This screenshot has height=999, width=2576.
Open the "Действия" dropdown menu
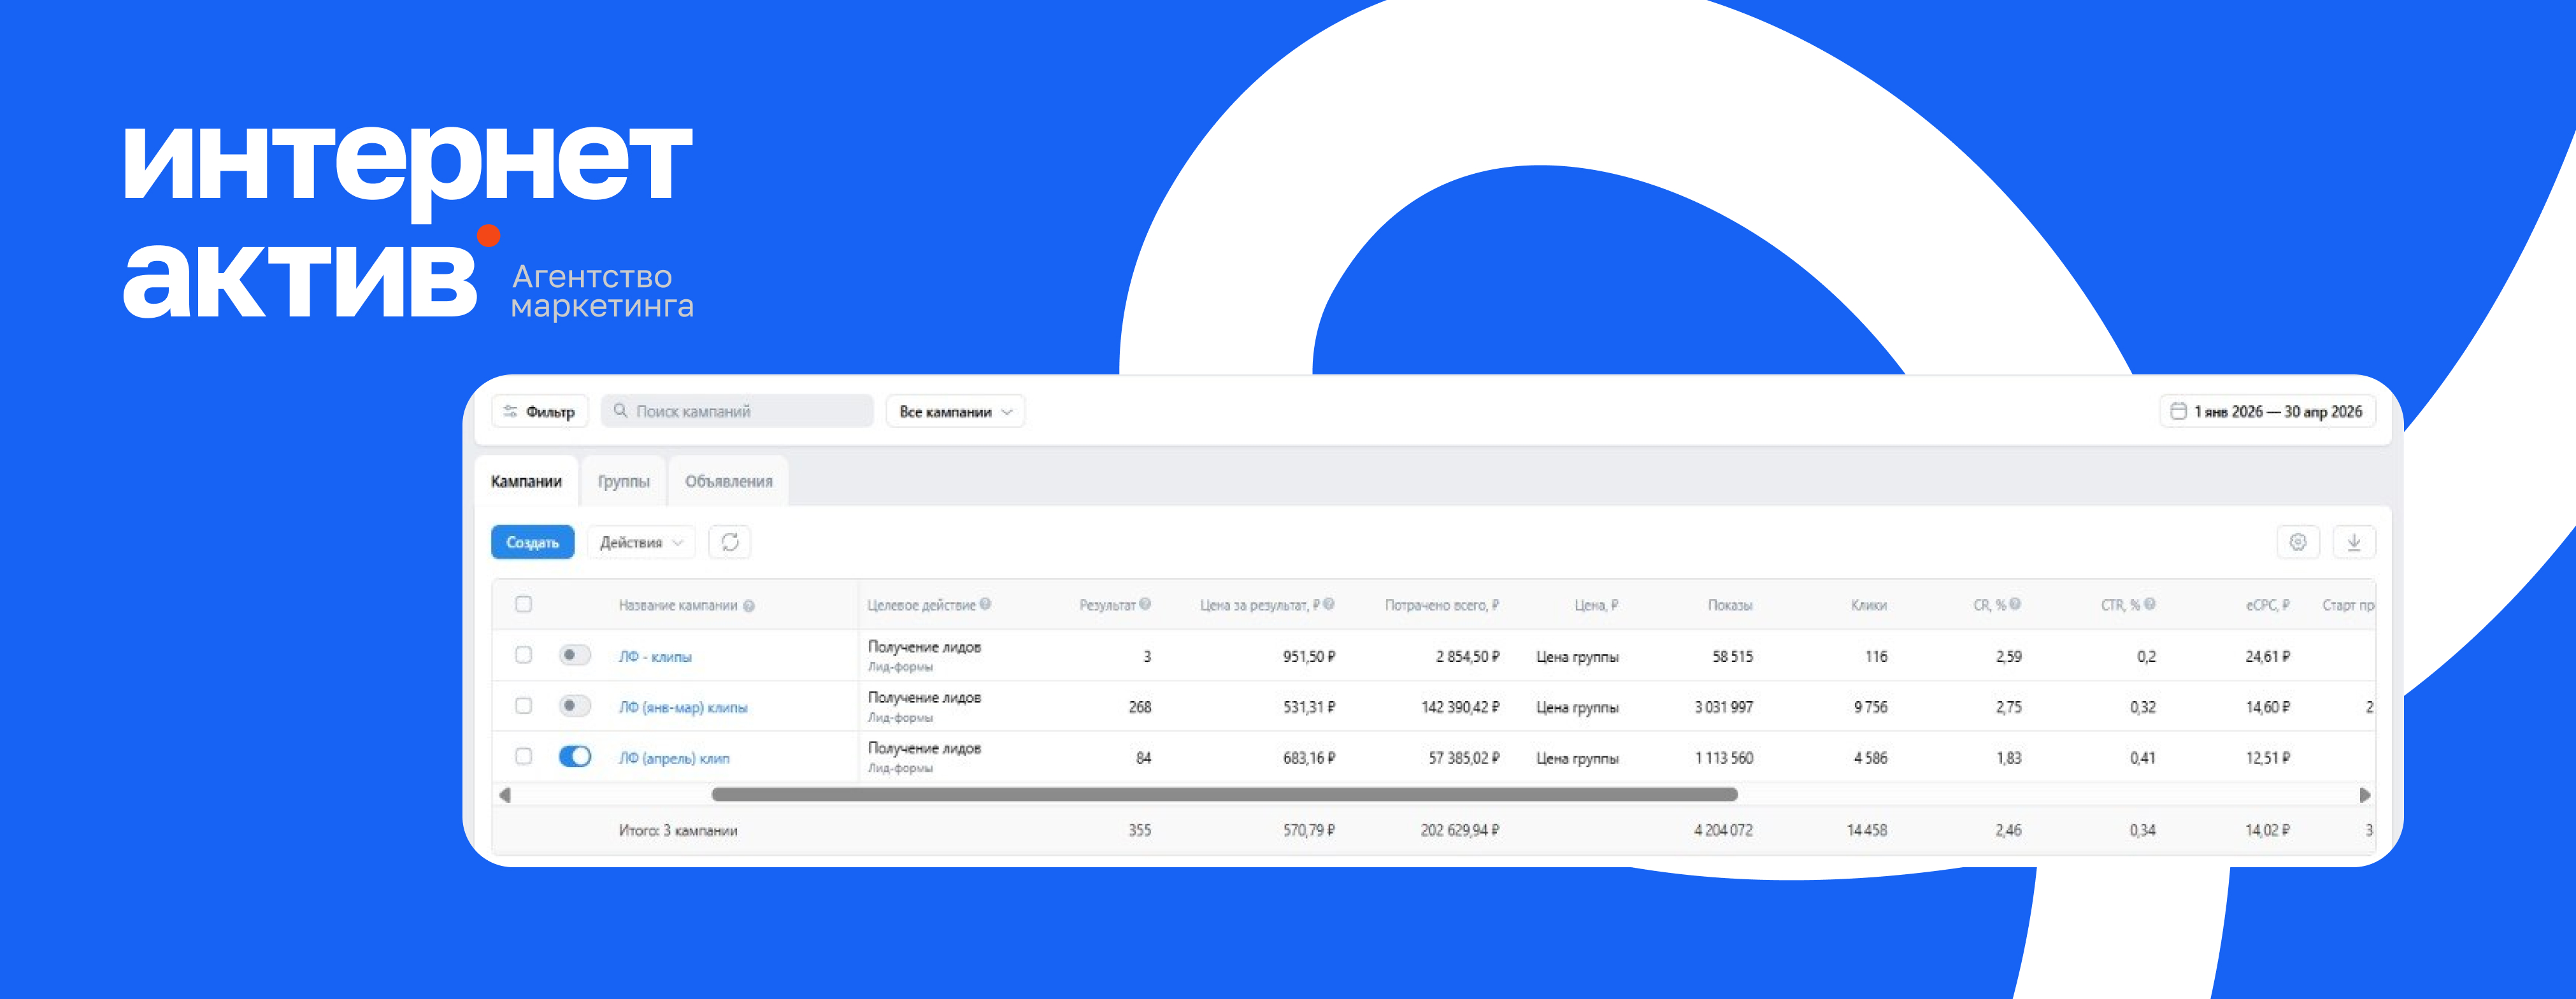[641, 542]
